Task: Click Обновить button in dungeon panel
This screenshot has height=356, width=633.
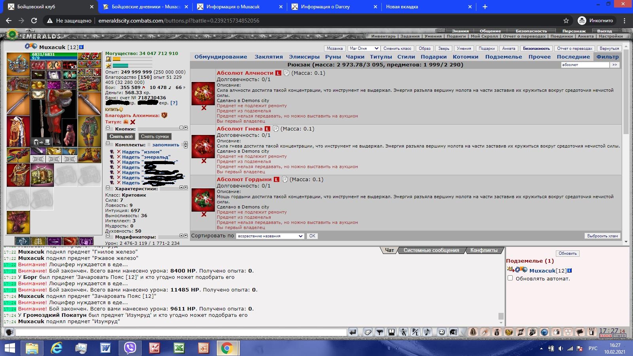Action: pos(568,253)
